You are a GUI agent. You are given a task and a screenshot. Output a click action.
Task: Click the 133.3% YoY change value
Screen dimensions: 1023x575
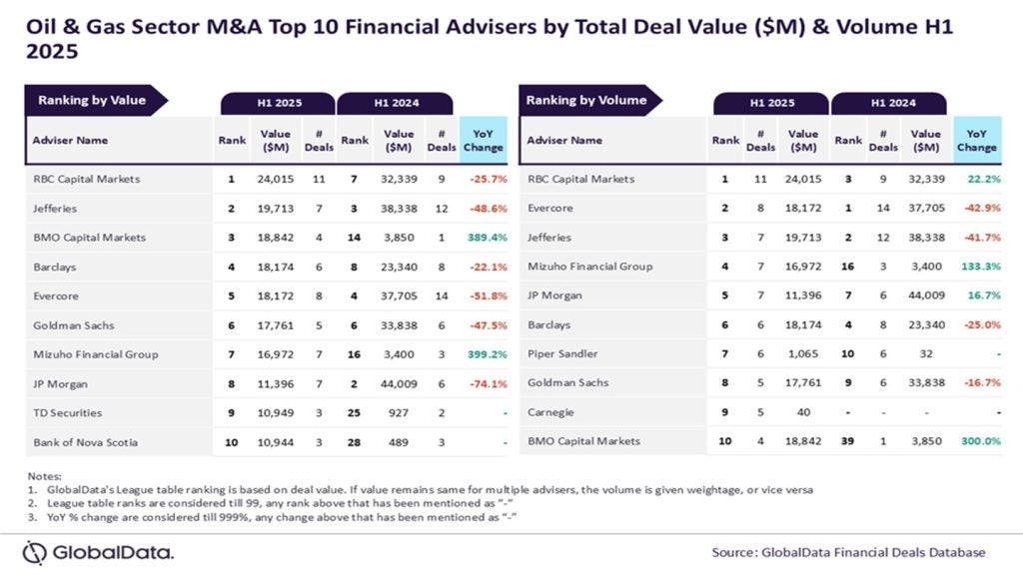click(977, 267)
